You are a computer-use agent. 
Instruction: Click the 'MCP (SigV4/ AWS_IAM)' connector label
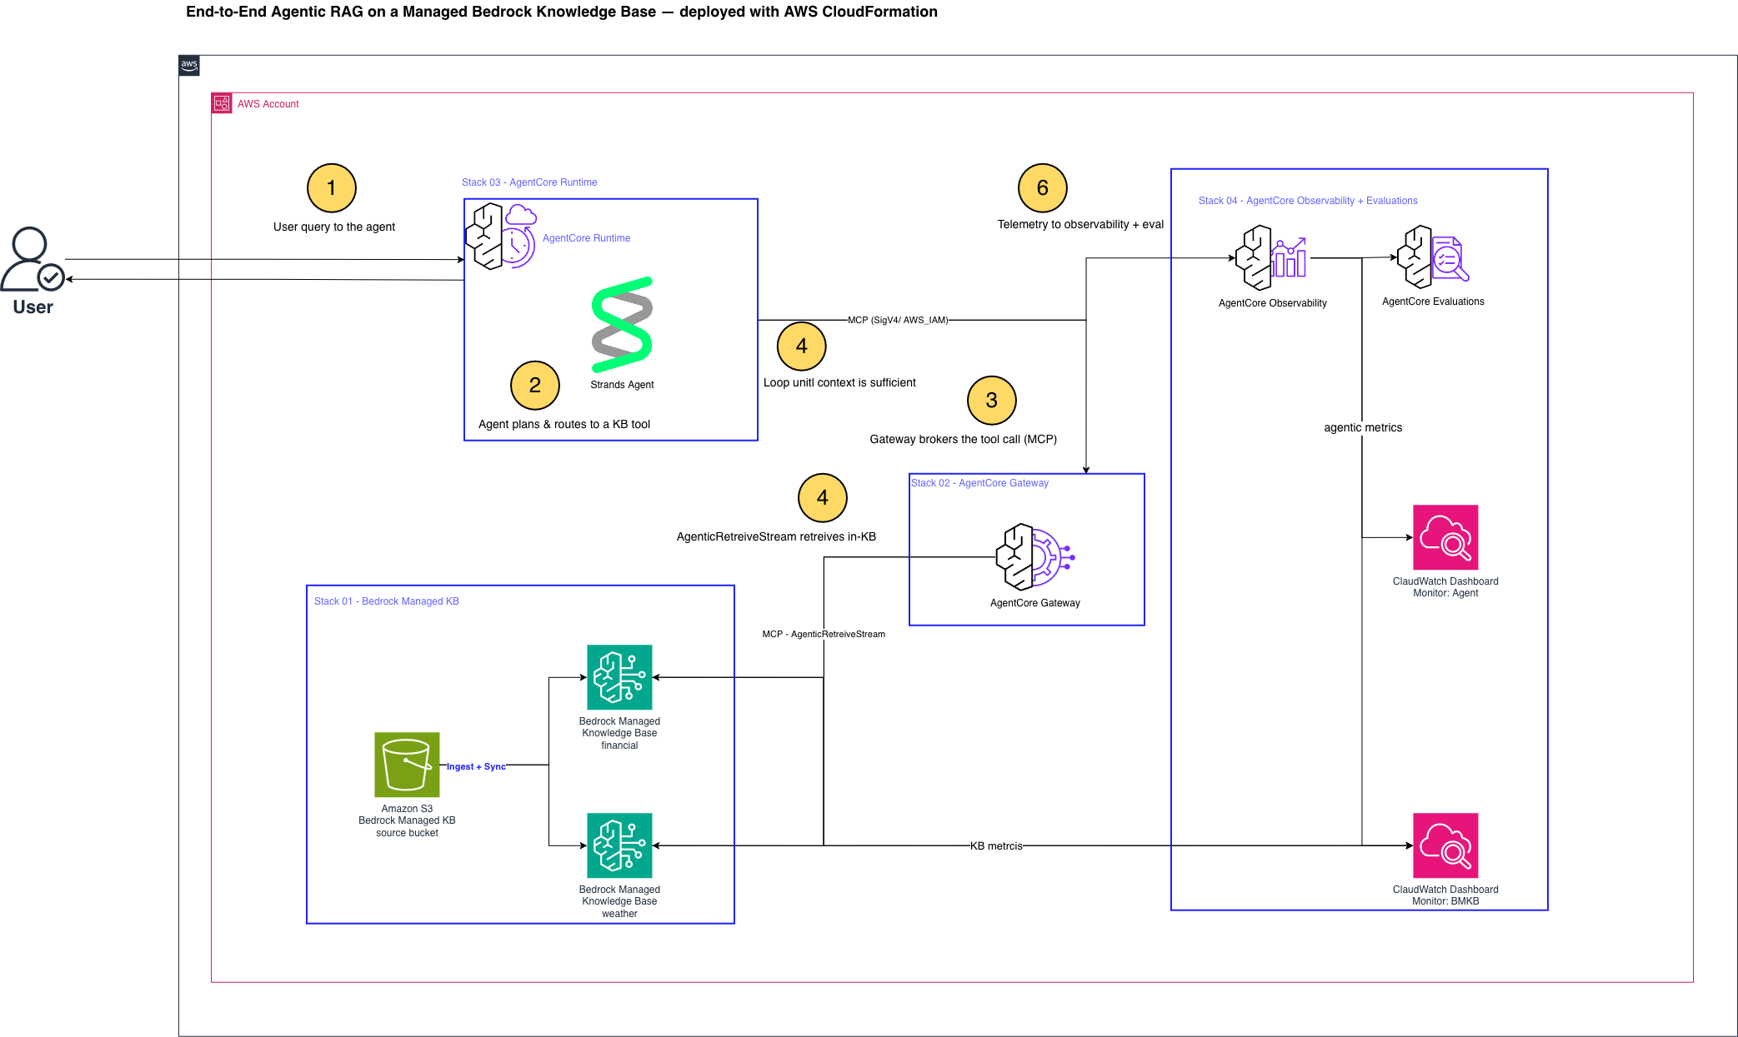click(x=898, y=320)
